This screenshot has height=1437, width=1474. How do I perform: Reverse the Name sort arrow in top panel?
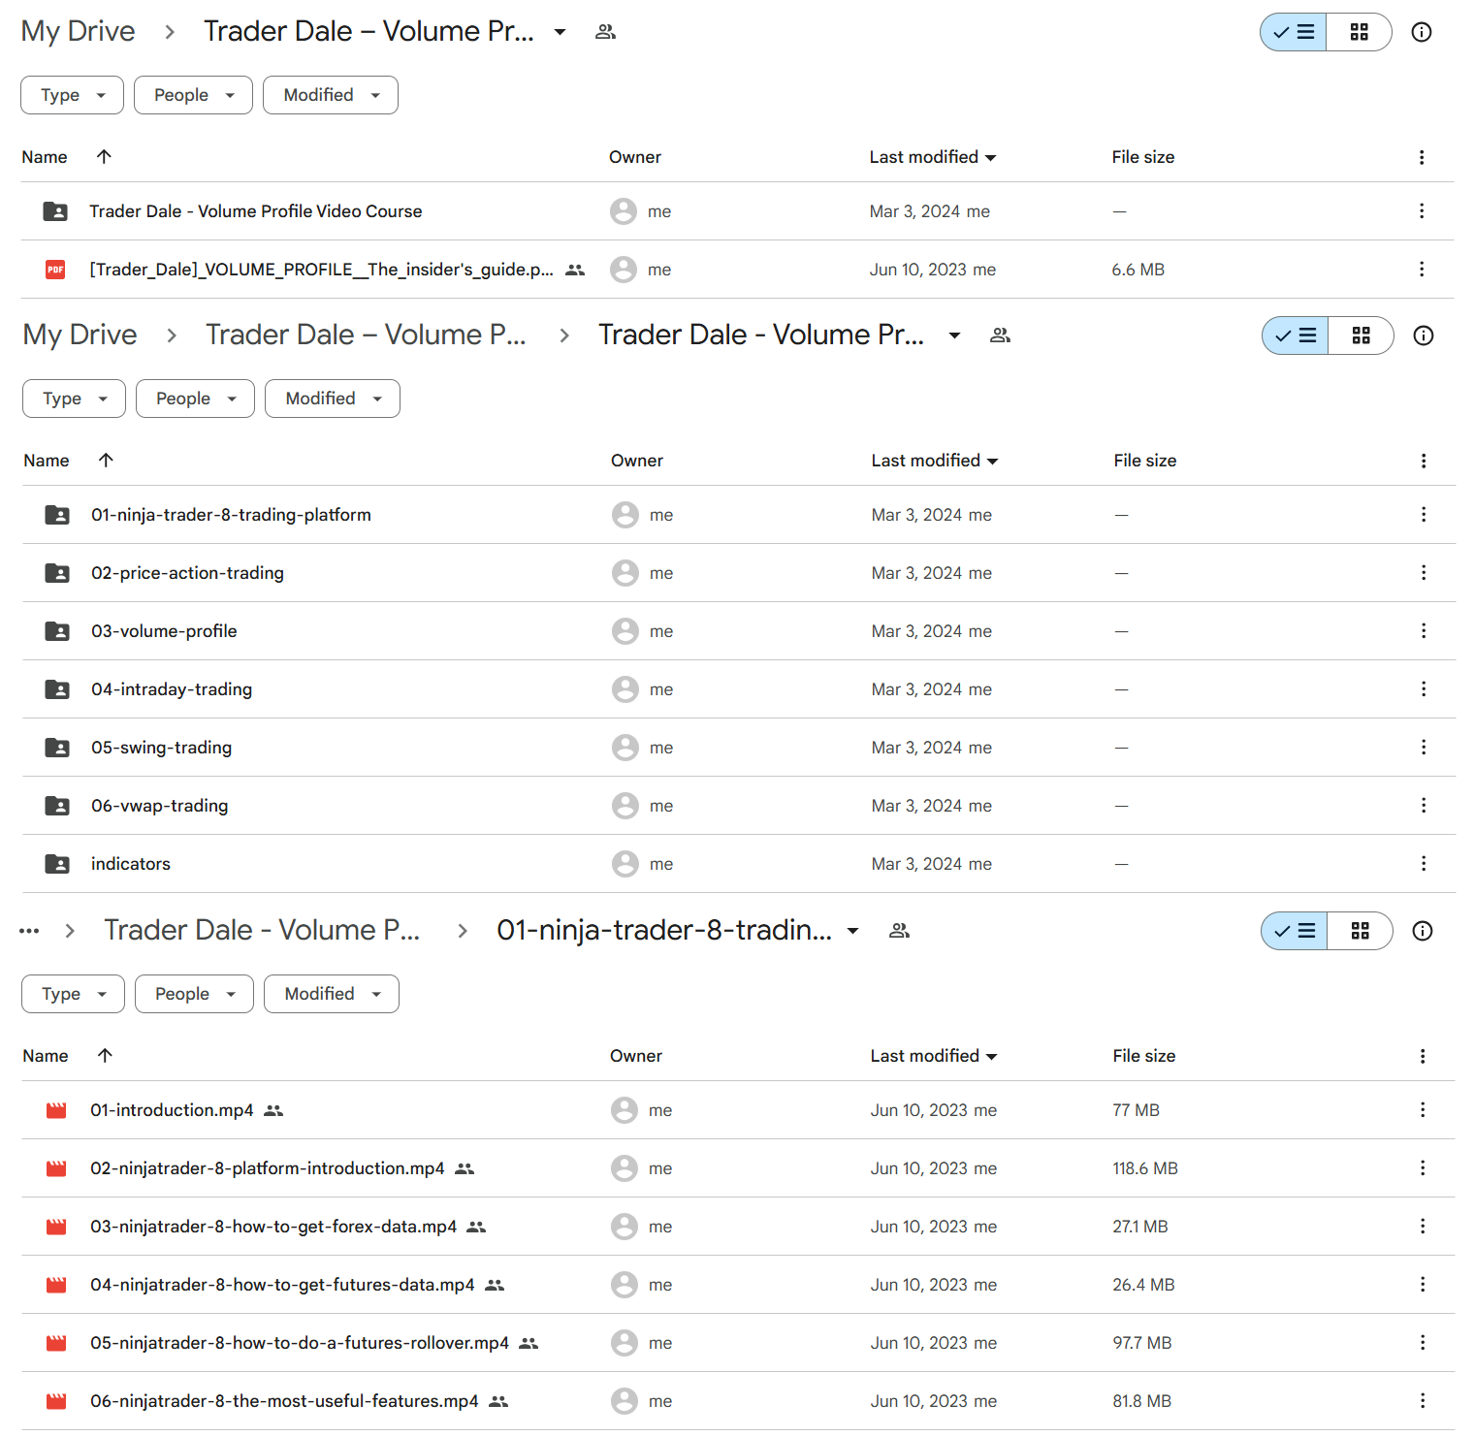point(104,156)
